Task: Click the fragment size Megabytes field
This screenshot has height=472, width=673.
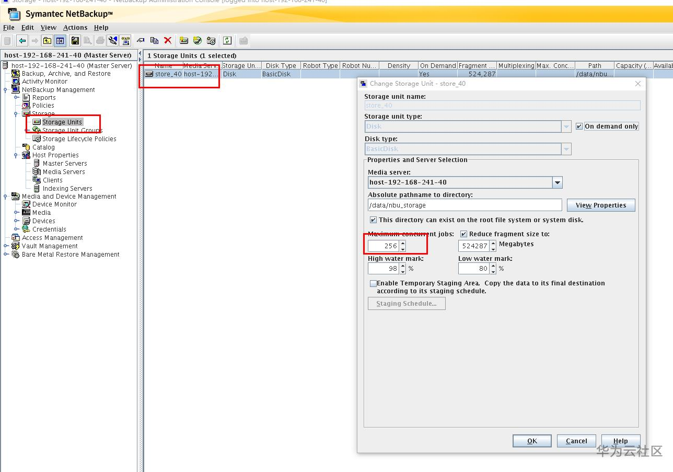Action: (x=474, y=246)
